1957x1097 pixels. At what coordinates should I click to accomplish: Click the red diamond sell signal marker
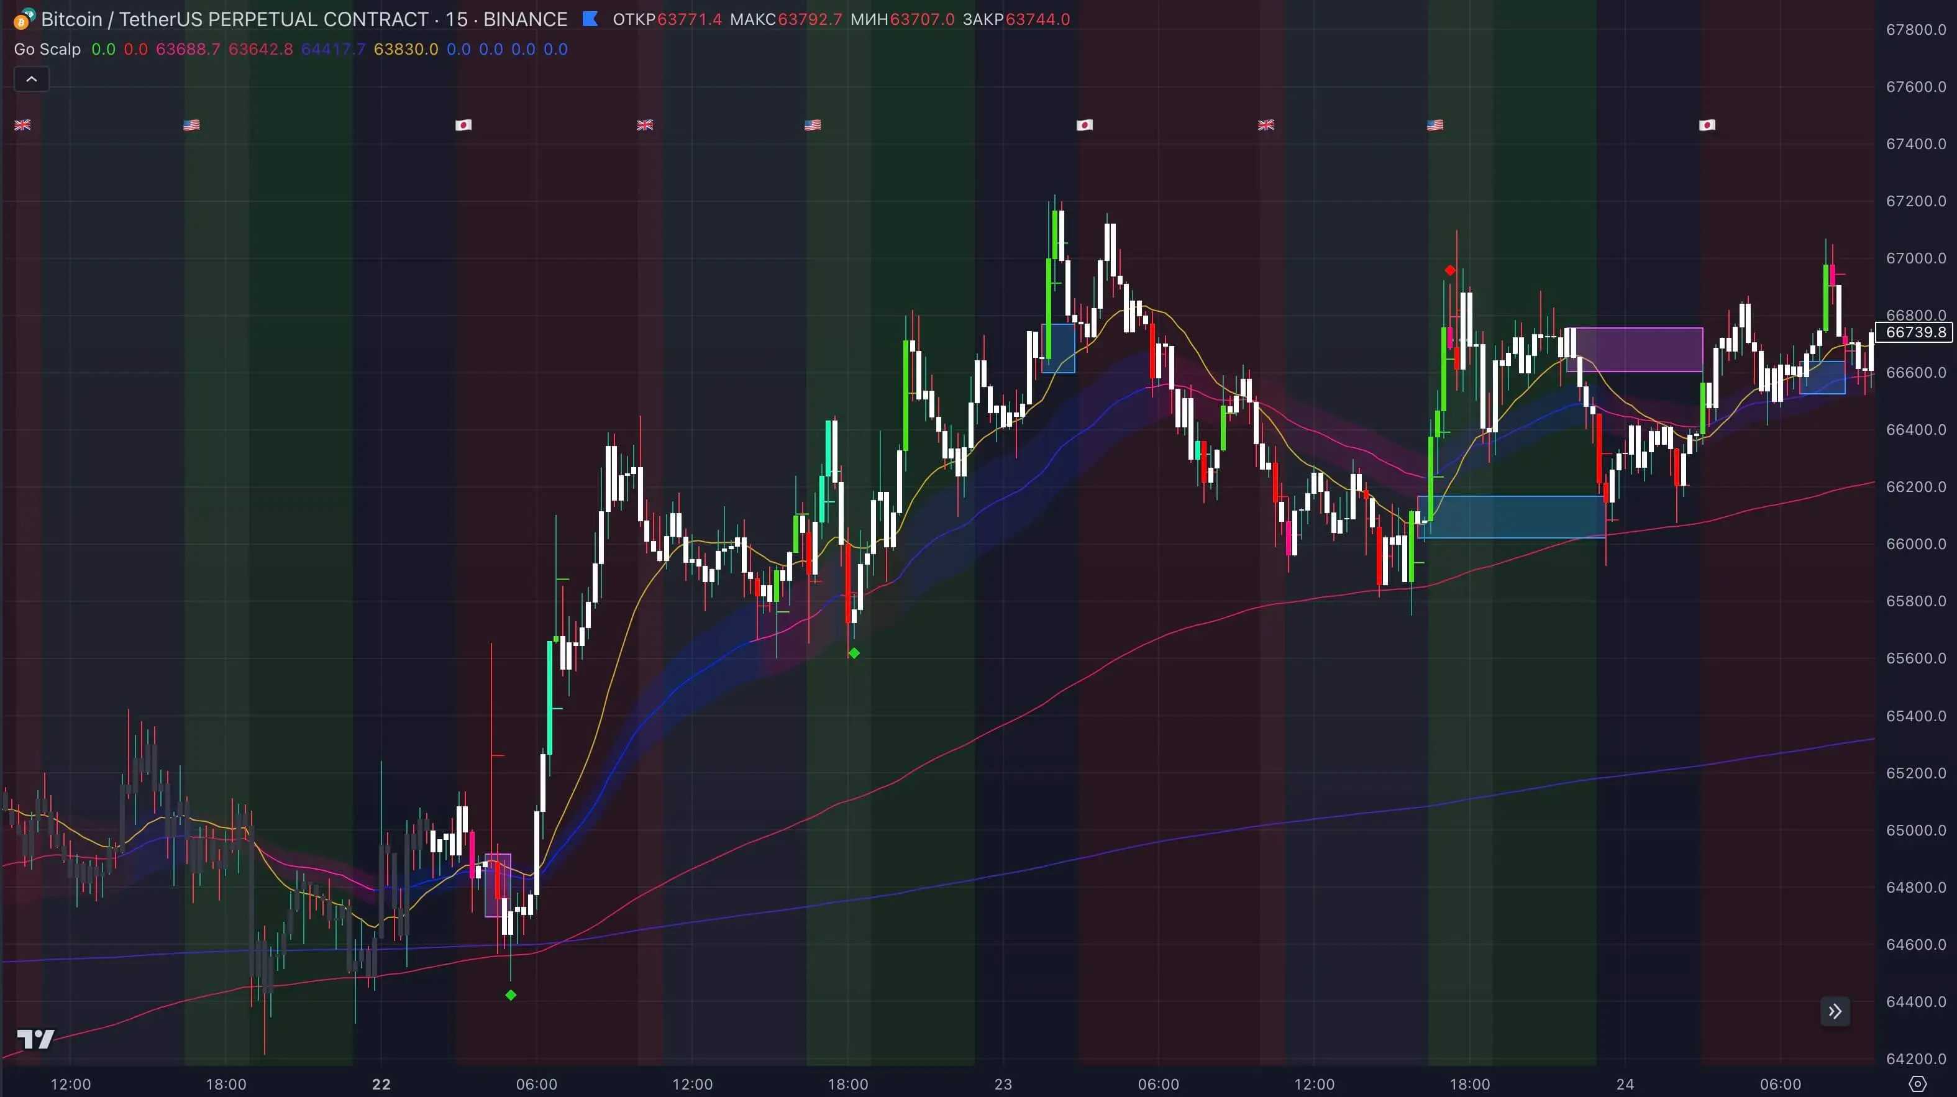coord(1450,270)
